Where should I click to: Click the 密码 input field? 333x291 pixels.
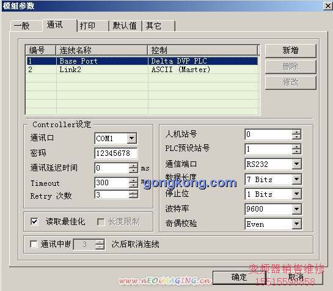tap(115, 153)
